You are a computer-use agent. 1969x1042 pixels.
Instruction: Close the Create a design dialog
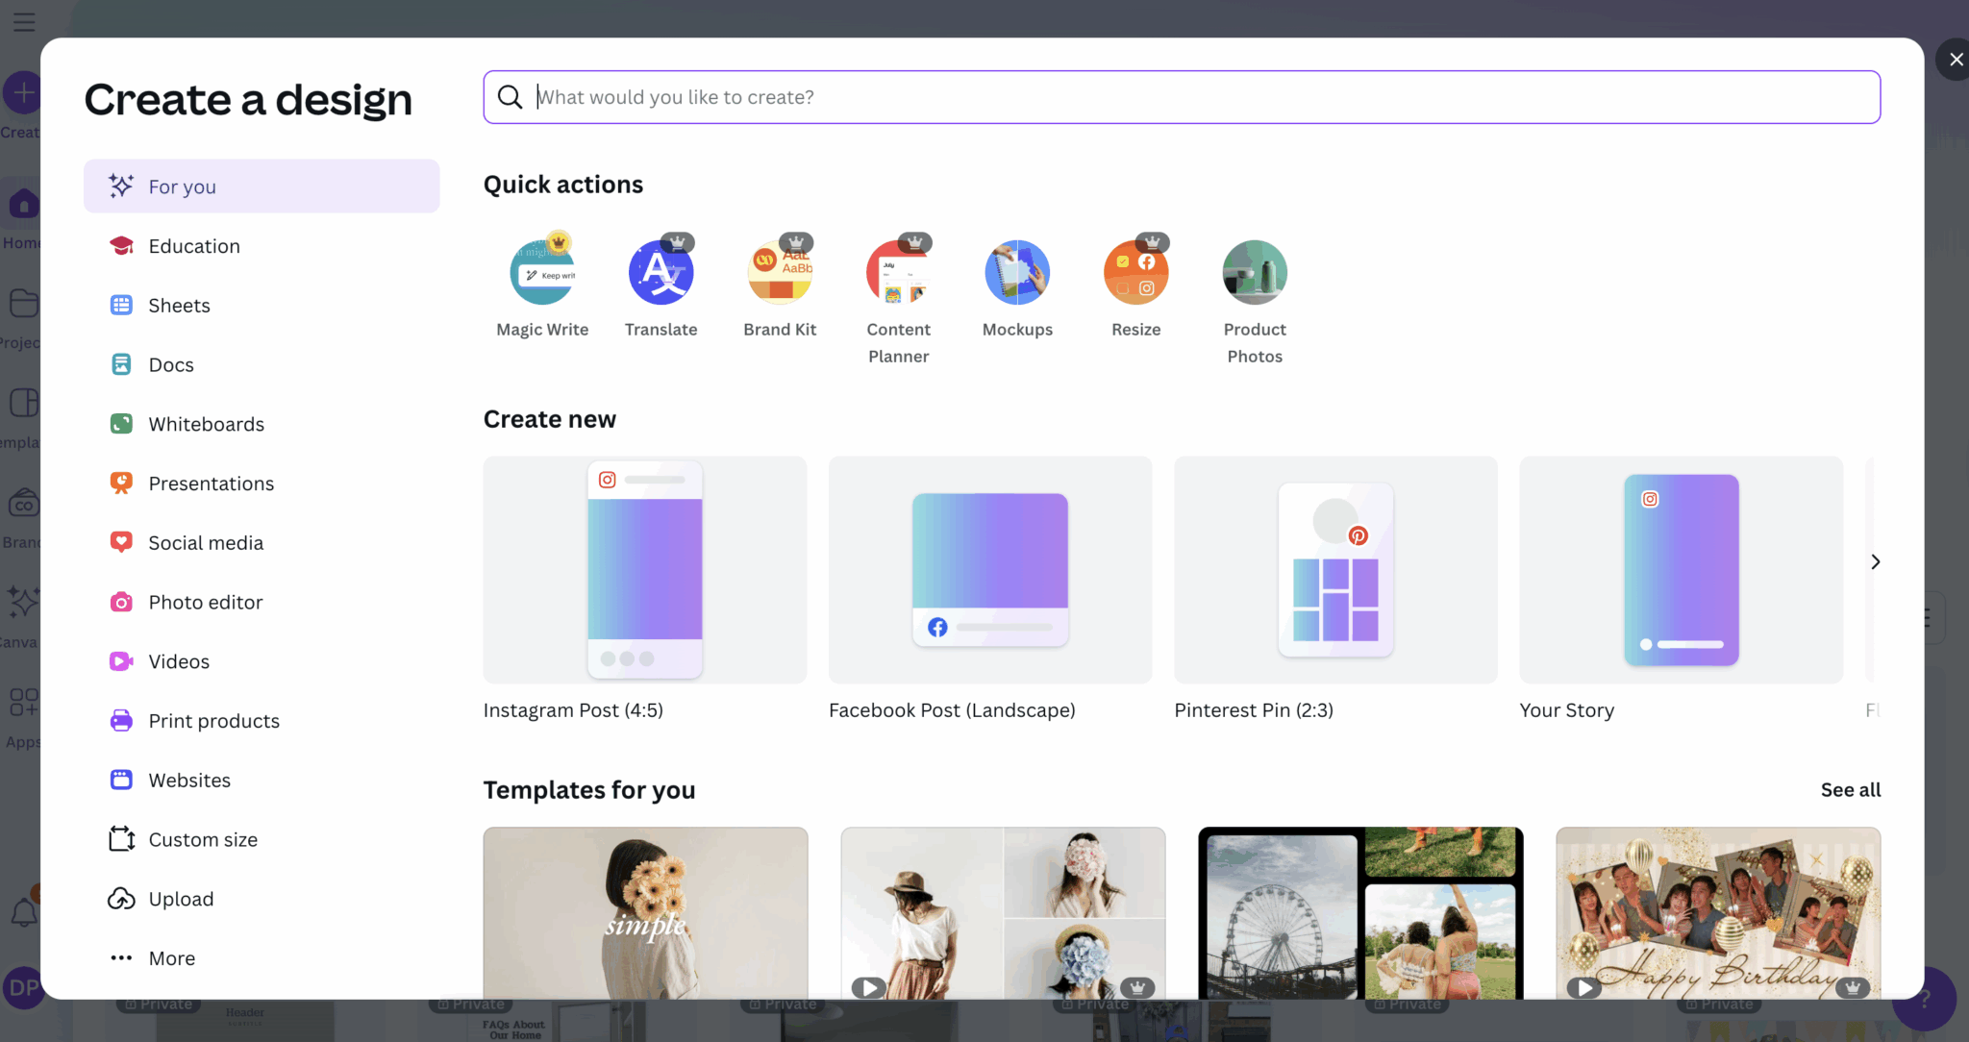(x=1955, y=60)
